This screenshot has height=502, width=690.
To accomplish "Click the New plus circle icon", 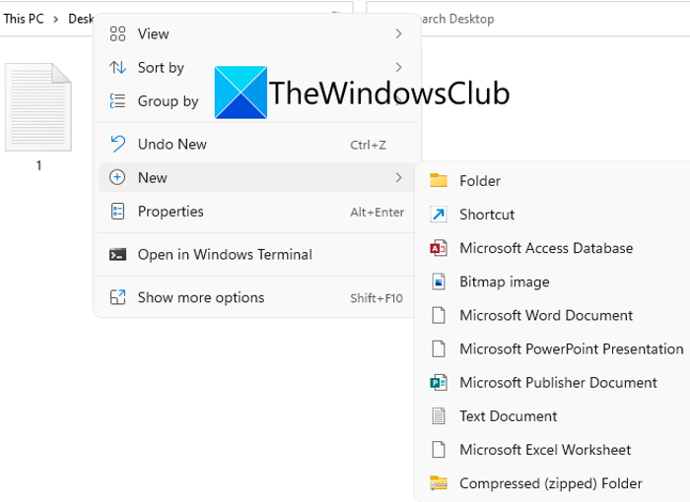I will 117,177.
